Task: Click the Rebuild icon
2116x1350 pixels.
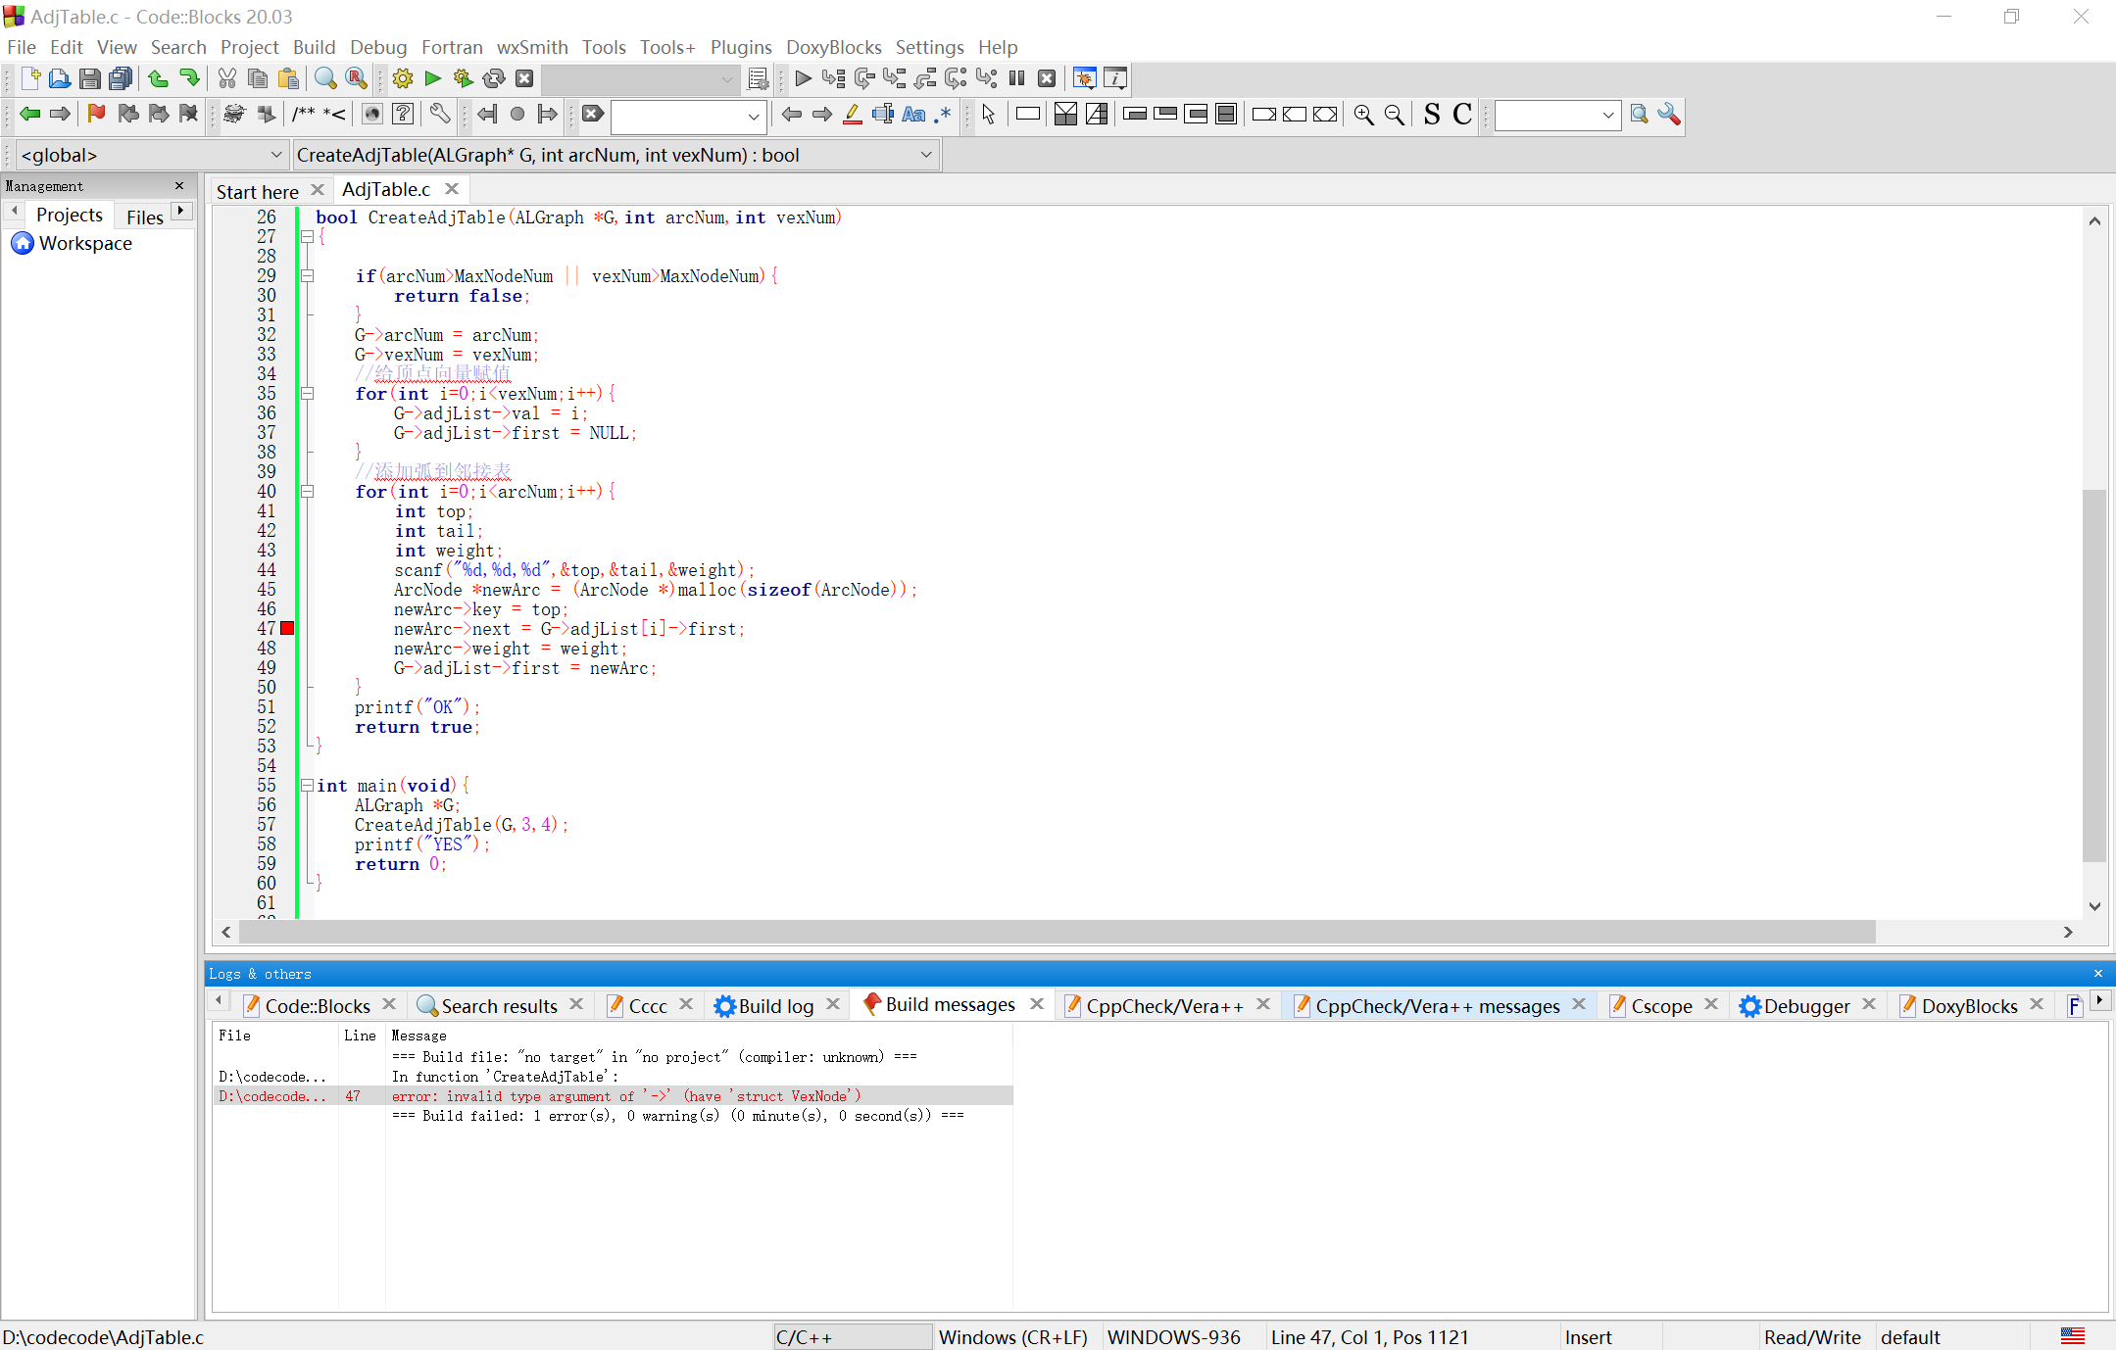Action: point(494,79)
